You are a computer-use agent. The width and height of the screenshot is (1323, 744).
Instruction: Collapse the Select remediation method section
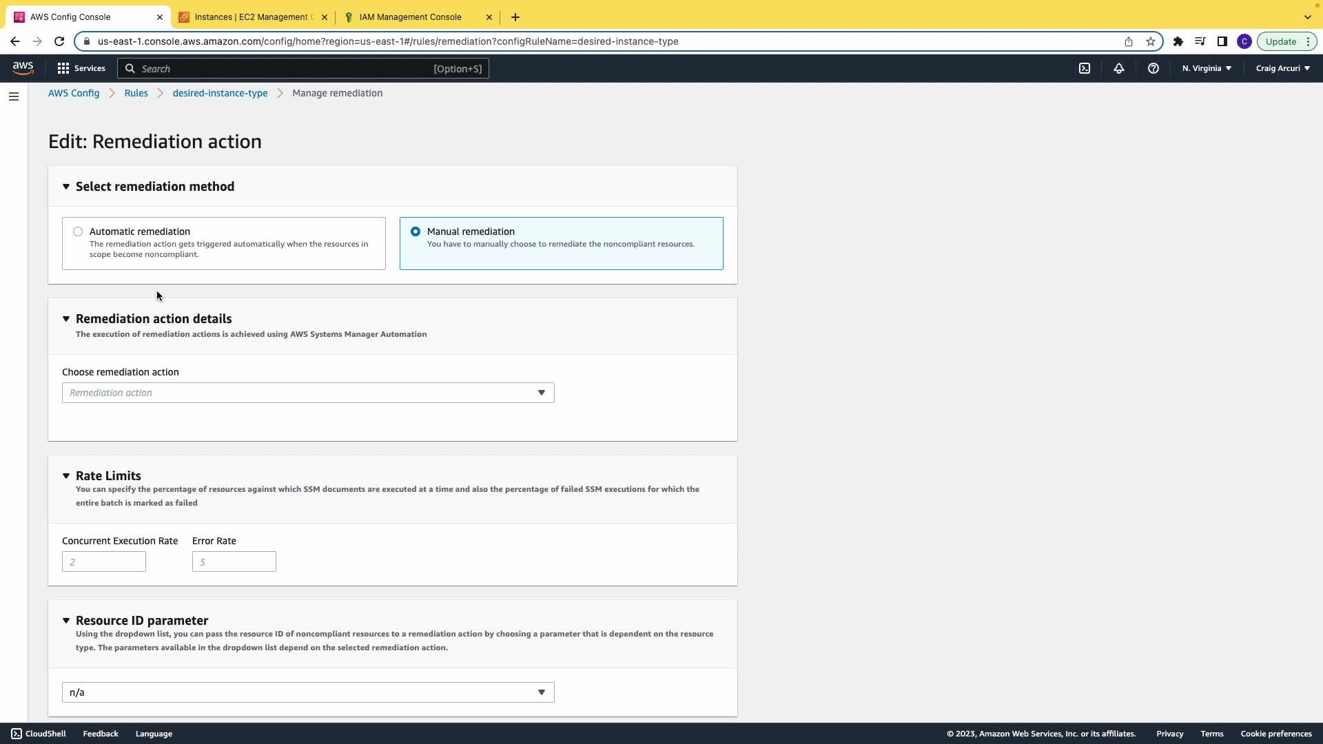(x=66, y=187)
